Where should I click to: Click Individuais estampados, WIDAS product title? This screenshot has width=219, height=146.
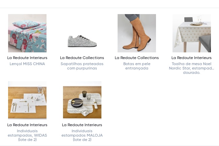(27, 135)
